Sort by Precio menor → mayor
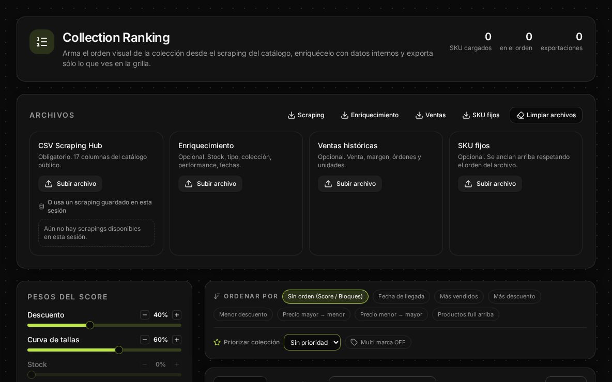Screen dimensions: 612x382 [391, 314]
